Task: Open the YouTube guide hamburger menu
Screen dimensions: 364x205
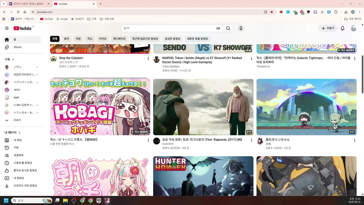Action: (x=7, y=28)
